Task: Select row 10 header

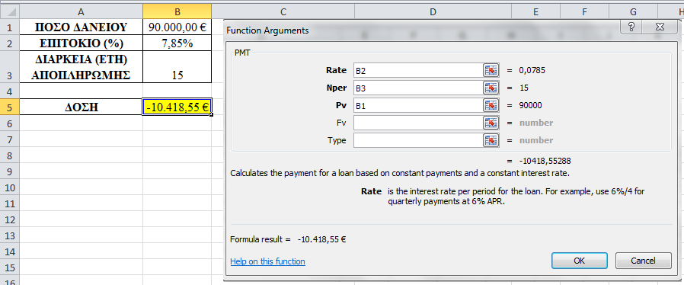Action: [x=10, y=187]
